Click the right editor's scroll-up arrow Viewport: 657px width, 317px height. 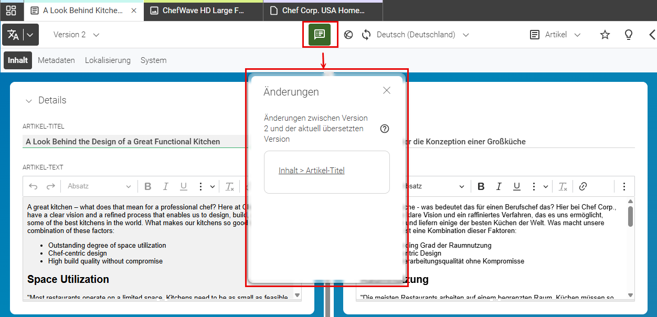[630, 202]
